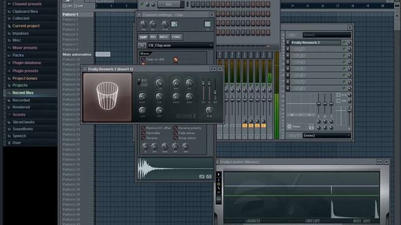Toggle Remove DC offset checkbox
Screen dimensions: 401x225
pos(143,128)
